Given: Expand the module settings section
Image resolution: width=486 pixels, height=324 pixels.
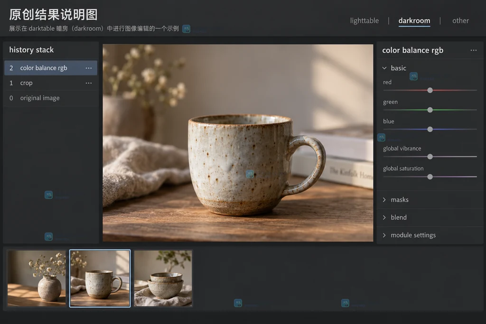Looking at the screenshot, I should [384, 235].
